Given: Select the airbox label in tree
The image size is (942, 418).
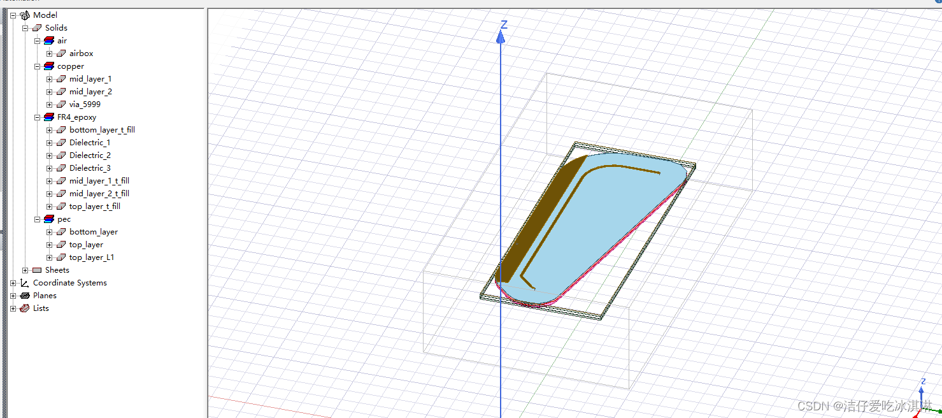Looking at the screenshot, I should (82, 54).
